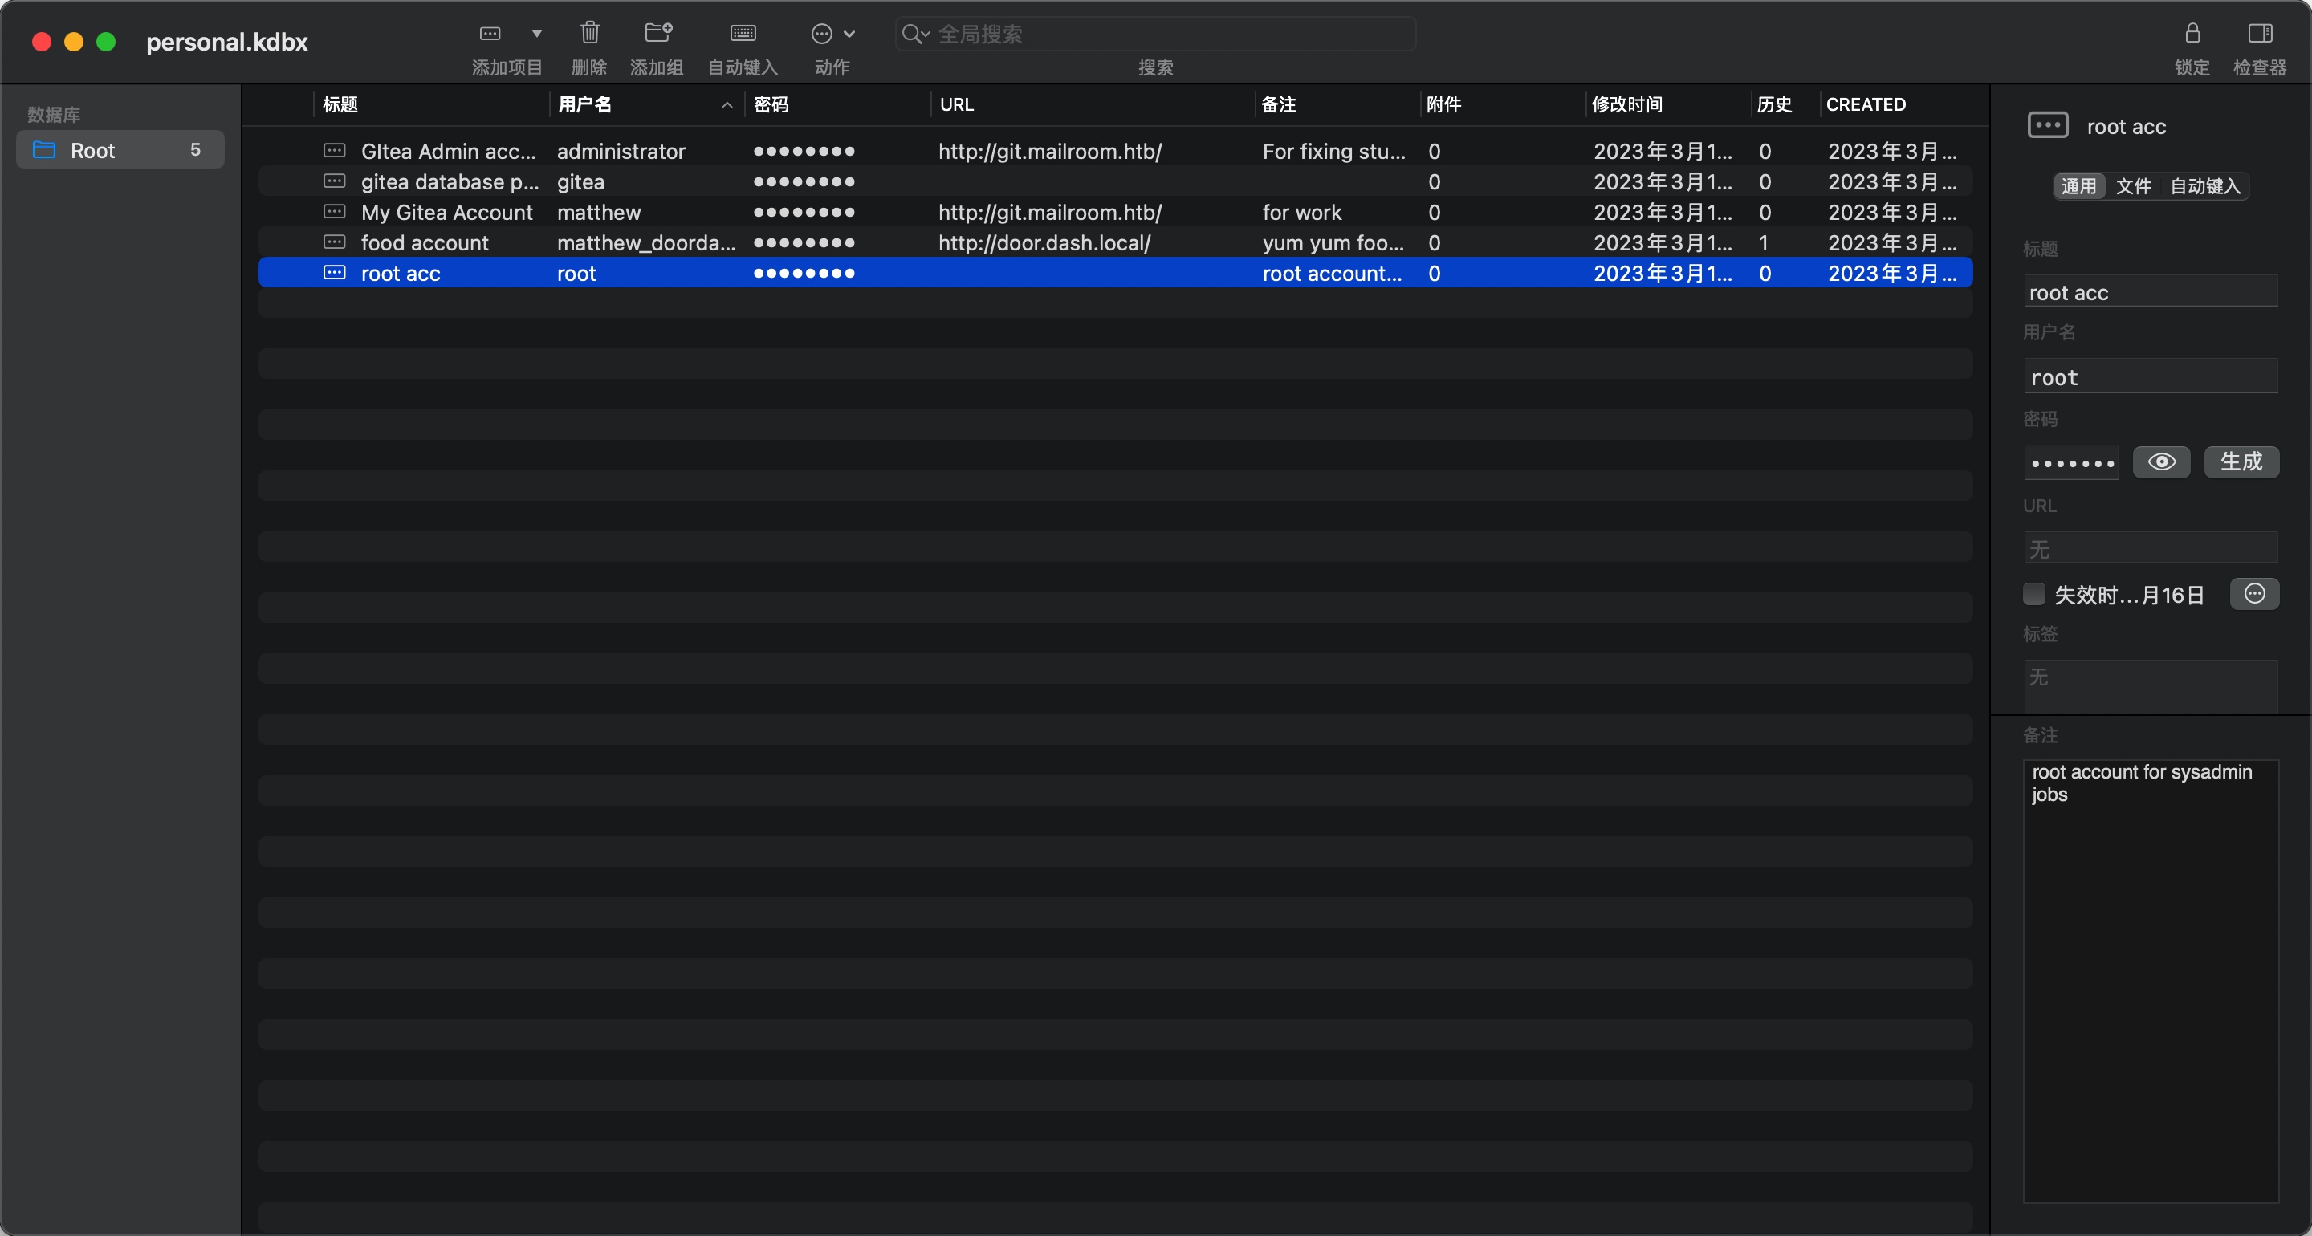Viewport: 2312px width, 1236px height.
Task: Select the Root group in the sidebar
Action: [x=93, y=151]
